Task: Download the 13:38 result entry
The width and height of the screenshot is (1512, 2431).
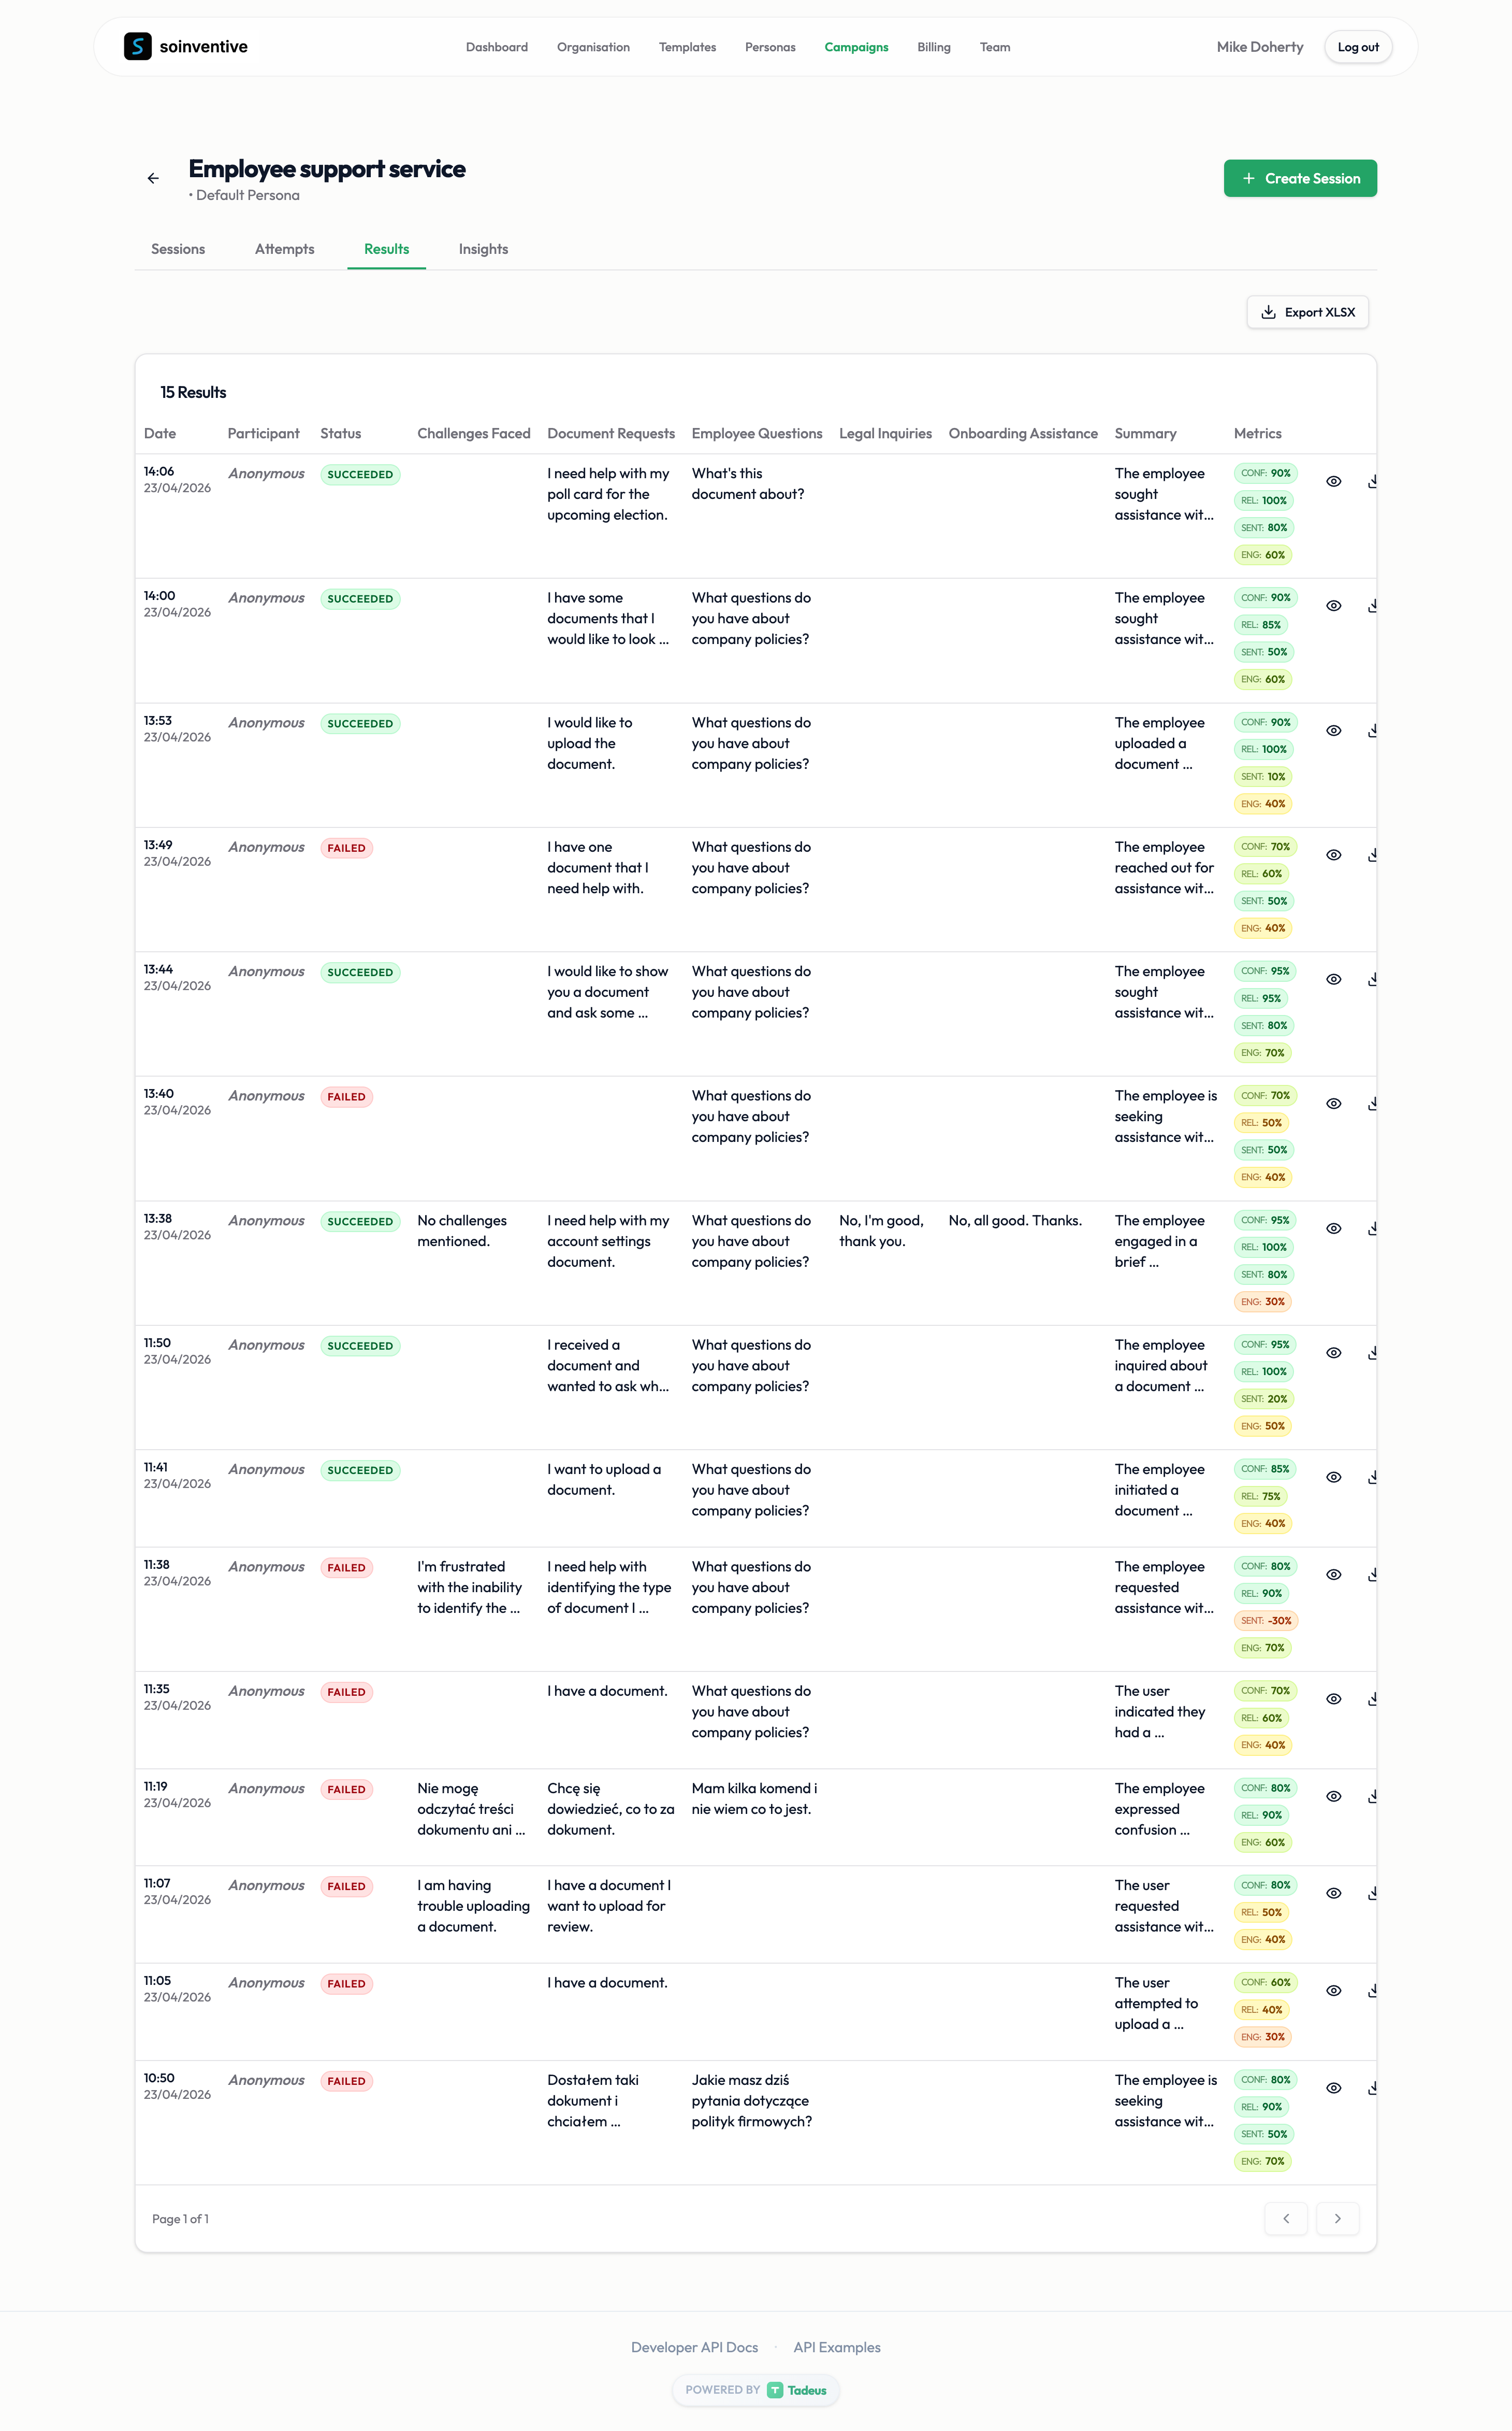Action: [1372, 1228]
